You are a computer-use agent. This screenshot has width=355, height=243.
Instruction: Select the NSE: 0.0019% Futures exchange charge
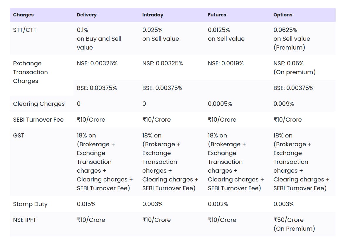(x=226, y=63)
